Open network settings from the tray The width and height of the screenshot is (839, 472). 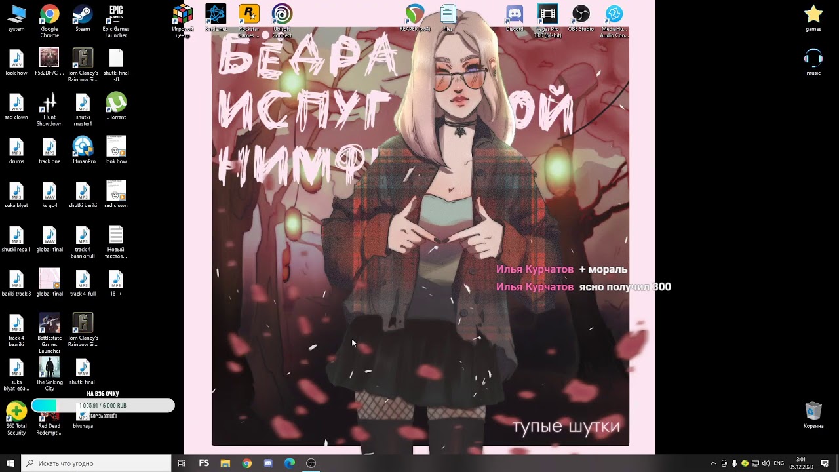[x=755, y=463]
